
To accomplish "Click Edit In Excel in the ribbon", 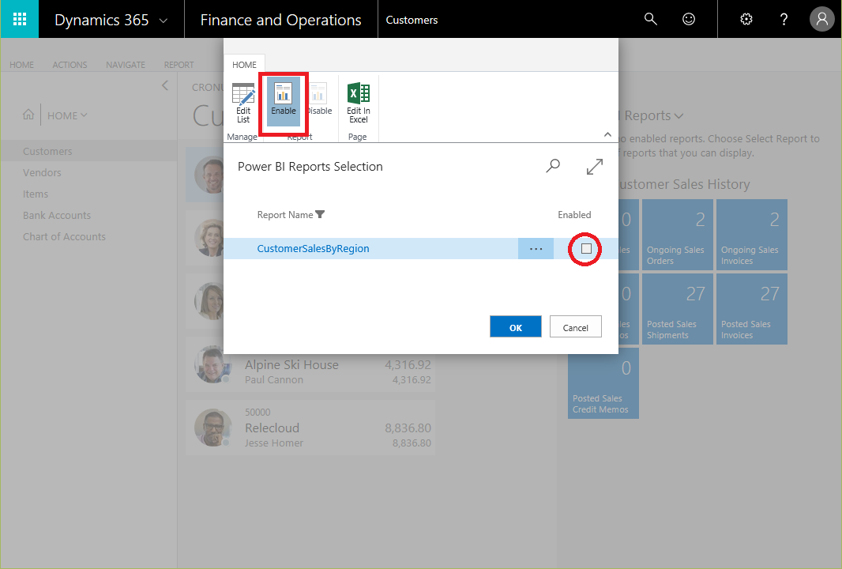I will click(358, 104).
